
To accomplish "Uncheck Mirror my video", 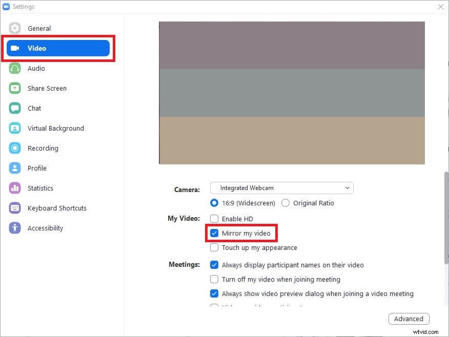I will pyautogui.click(x=214, y=233).
